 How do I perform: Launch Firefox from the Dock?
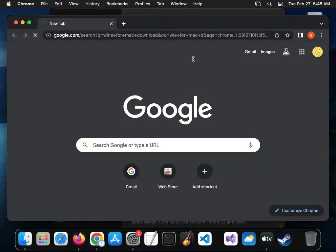point(79,239)
